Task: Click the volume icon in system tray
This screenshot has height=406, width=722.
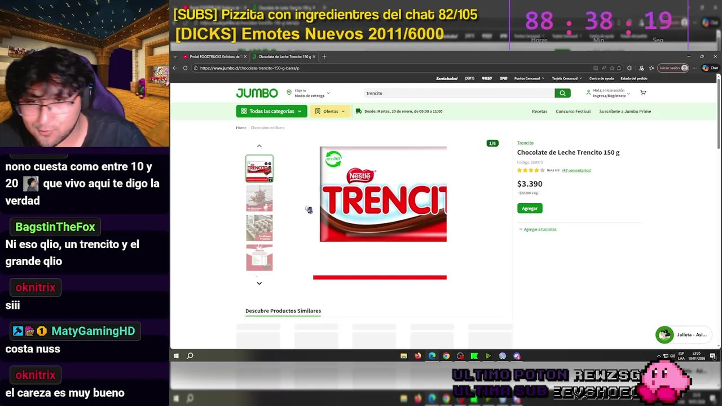Action: pyautogui.click(x=672, y=356)
